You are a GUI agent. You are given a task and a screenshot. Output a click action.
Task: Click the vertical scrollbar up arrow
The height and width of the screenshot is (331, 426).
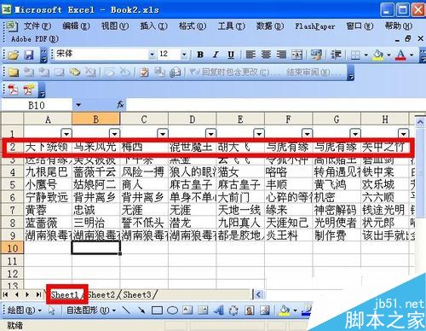(x=420, y=123)
